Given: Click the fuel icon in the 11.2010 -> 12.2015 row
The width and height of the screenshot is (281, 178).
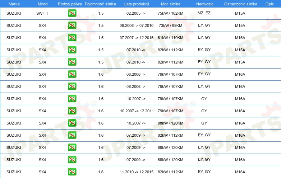Looking at the screenshot, I should tap(72, 172).
